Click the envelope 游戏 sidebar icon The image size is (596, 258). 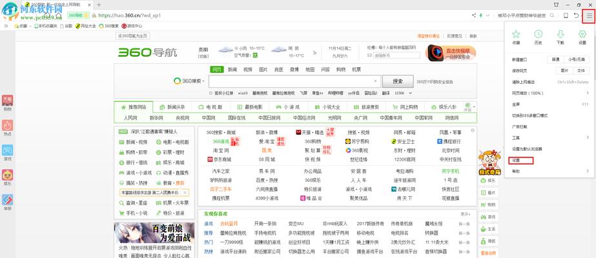(7, 150)
